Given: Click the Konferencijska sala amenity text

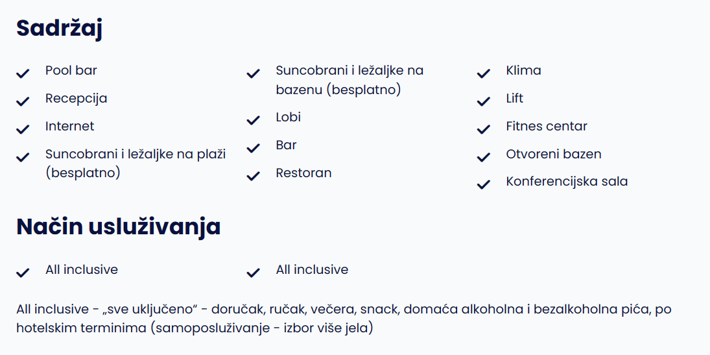Looking at the screenshot, I should point(567,181).
